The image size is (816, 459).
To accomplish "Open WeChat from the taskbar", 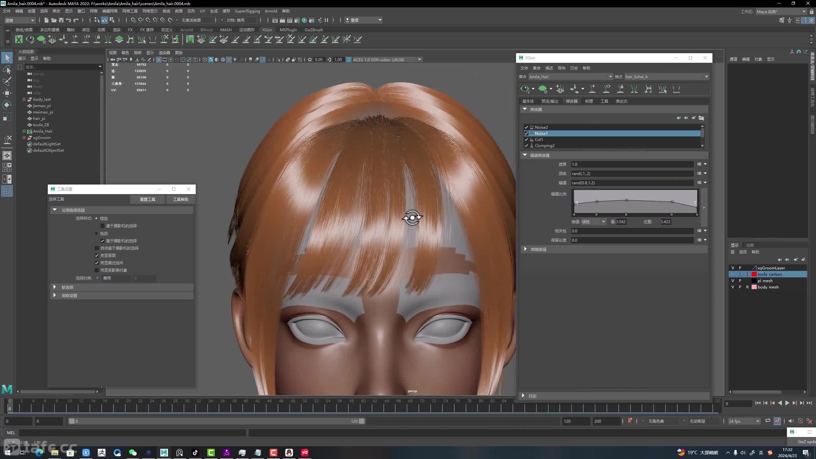I will (133, 453).
